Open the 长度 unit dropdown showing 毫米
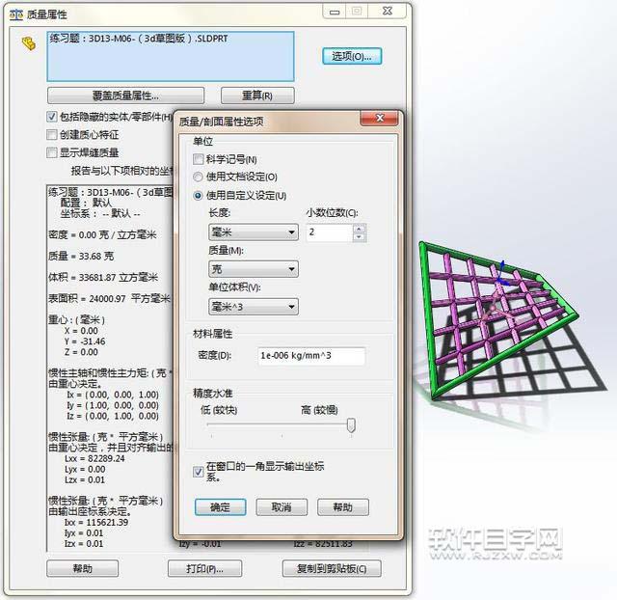Screen dimensions: 617x600 pos(253,232)
